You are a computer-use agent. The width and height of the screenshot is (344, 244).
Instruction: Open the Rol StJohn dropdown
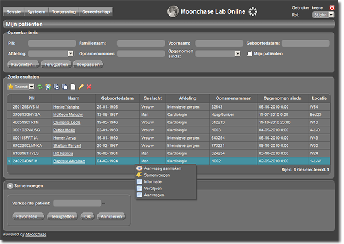pos(331,15)
